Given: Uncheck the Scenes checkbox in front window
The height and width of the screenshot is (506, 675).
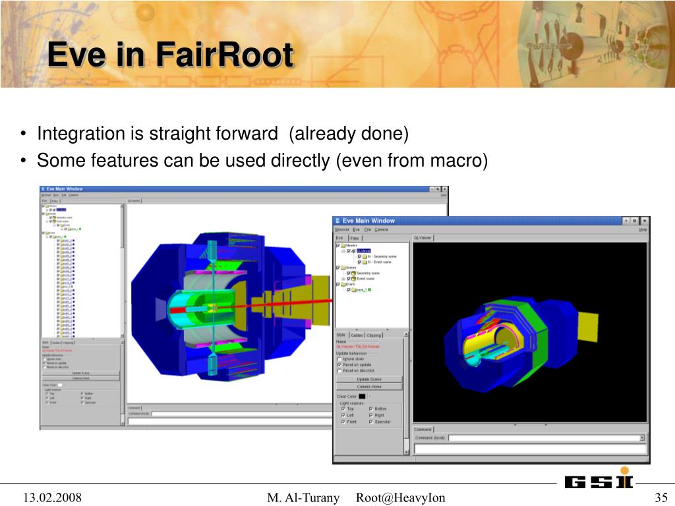Looking at the screenshot, I should pos(338,267).
